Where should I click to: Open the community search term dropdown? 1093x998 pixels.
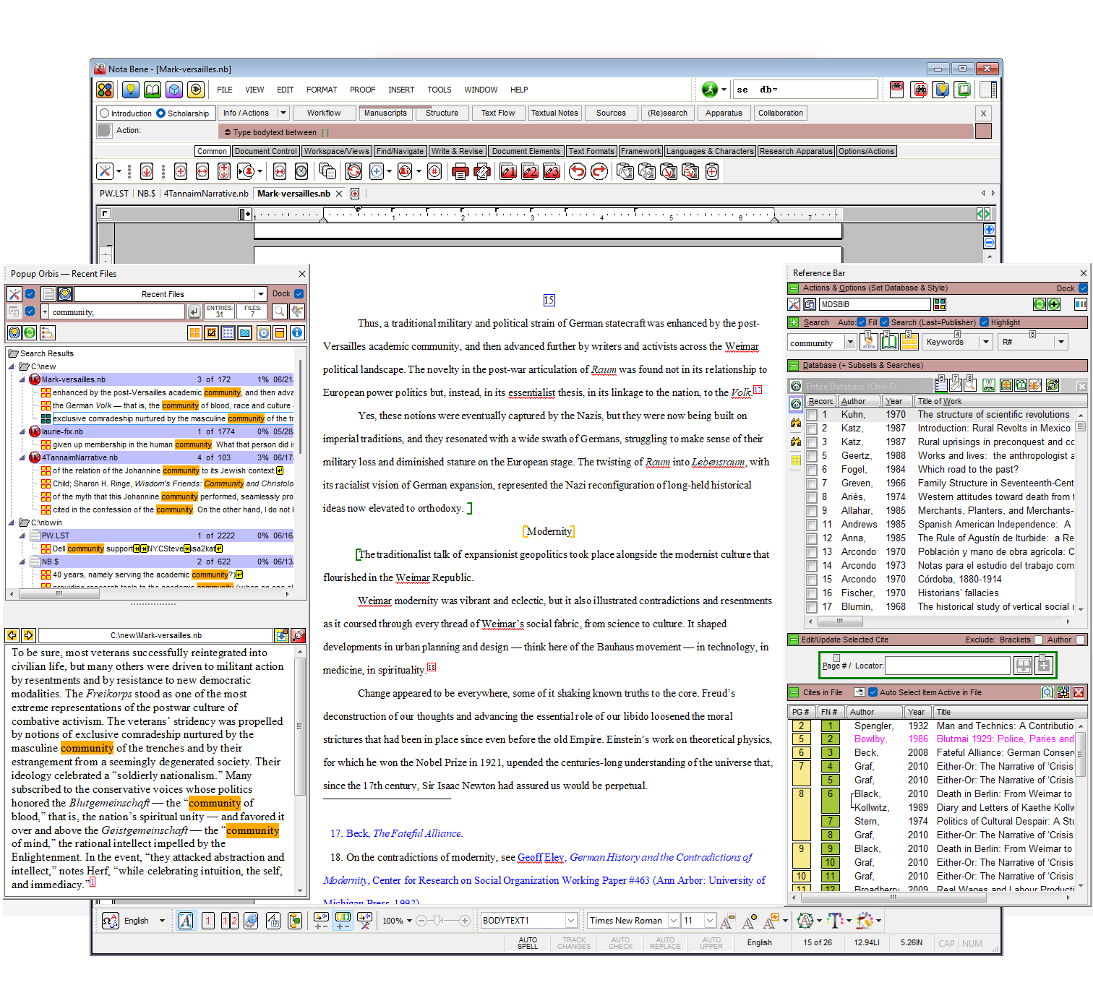pos(850,342)
